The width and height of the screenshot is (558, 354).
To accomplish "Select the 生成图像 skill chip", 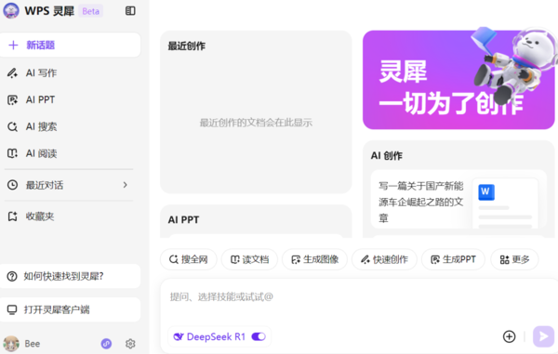I will [x=314, y=259].
